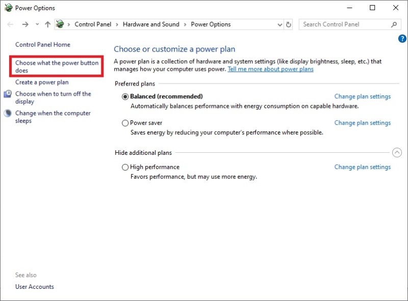The height and width of the screenshot is (301, 408).
Task: Click the Back navigation arrow
Action: coord(10,24)
